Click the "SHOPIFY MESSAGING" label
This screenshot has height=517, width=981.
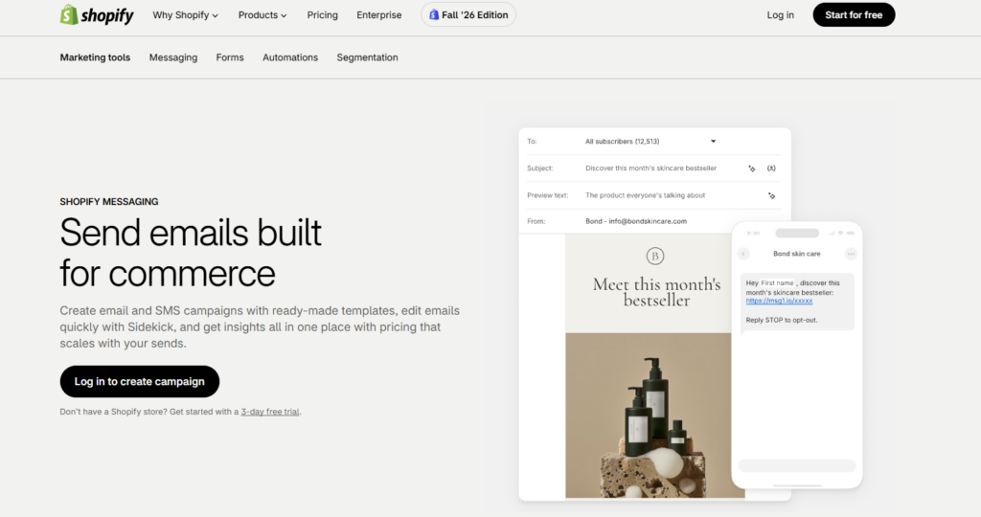coord(109,202)
